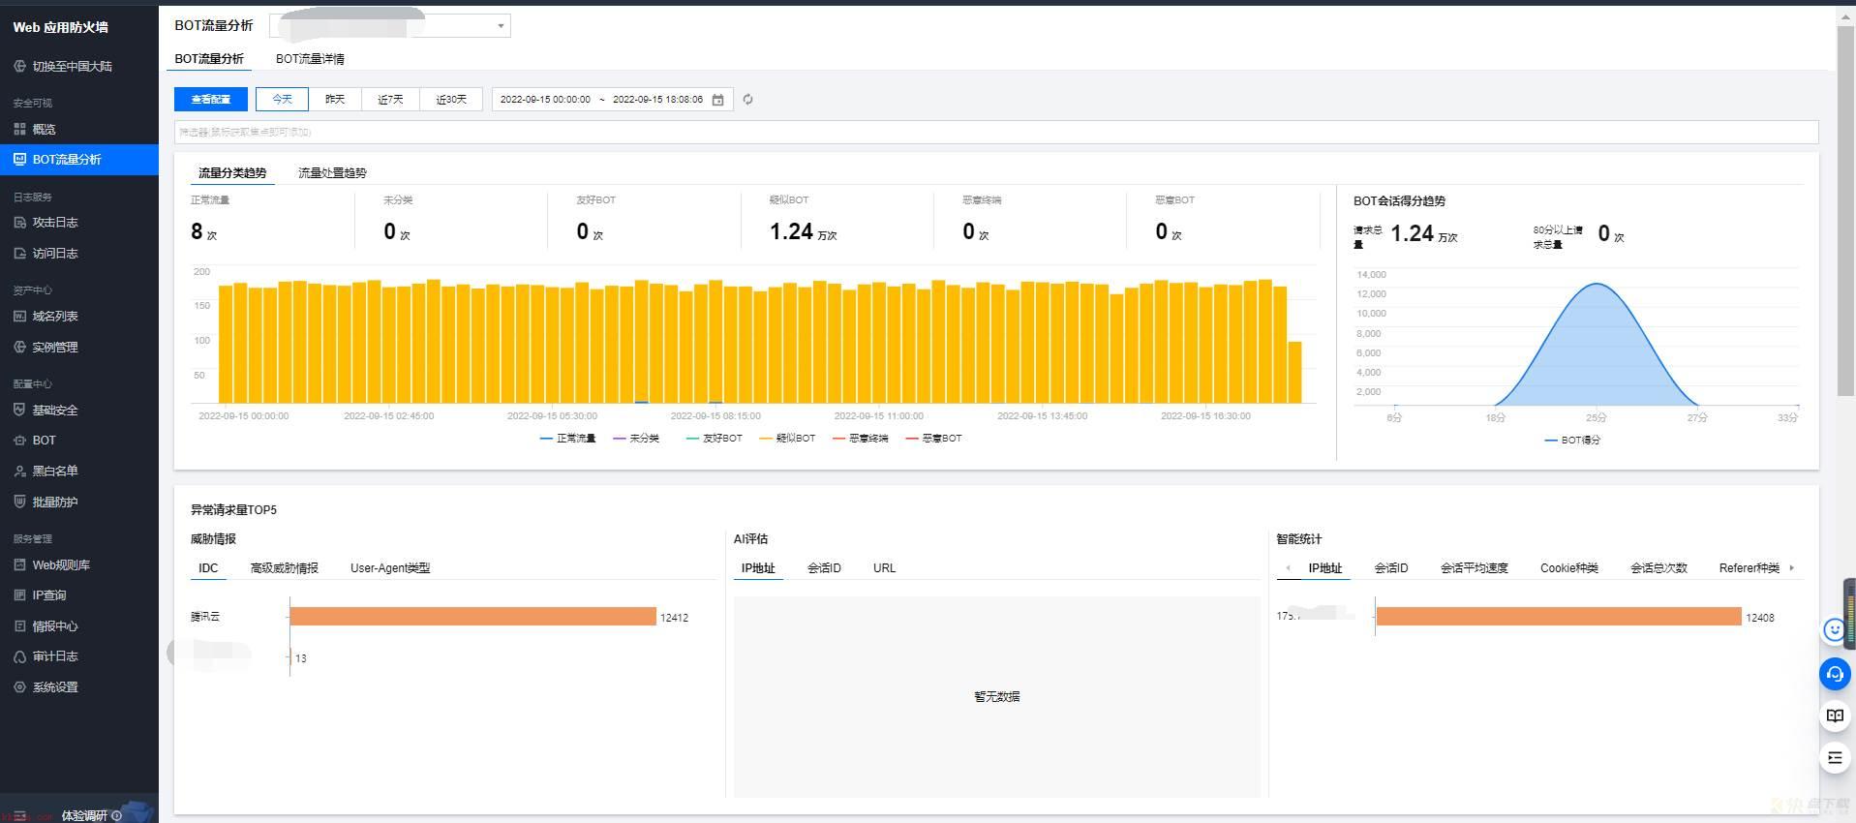The image size is (1856, 823).
Task: Click the icon beside 域名列表
Action: tap(19, 316)
